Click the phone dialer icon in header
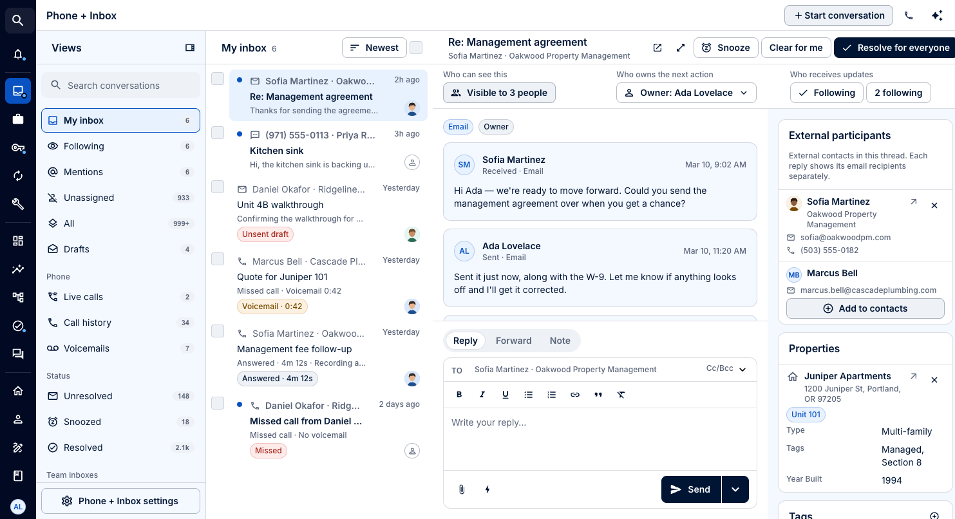The image size is (955, 519). pyautogui.click(x=909, y=15)
